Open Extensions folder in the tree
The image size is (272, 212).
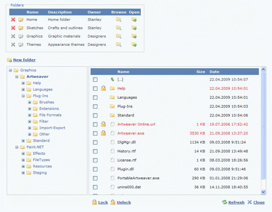[x=49, y=109]
